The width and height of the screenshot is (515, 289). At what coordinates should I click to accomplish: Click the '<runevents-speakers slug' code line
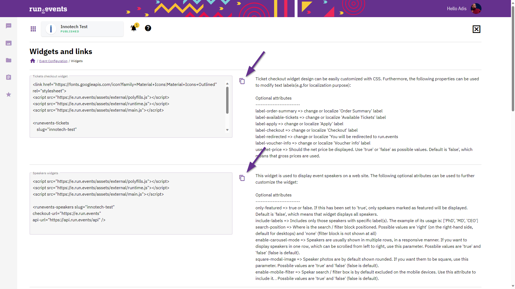click(73, 207)
